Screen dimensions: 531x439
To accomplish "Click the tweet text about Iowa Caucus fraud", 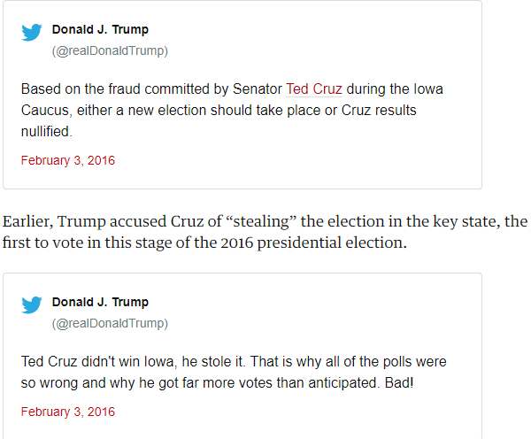I will [230, 110].
